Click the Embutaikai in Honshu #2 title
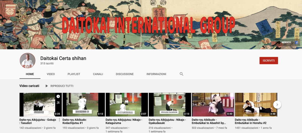Viewport: 302px width, 133px height. click(251, 121)
